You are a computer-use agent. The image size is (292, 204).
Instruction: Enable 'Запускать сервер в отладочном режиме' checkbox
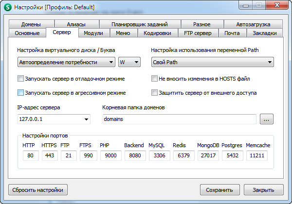tap(20, 78)
